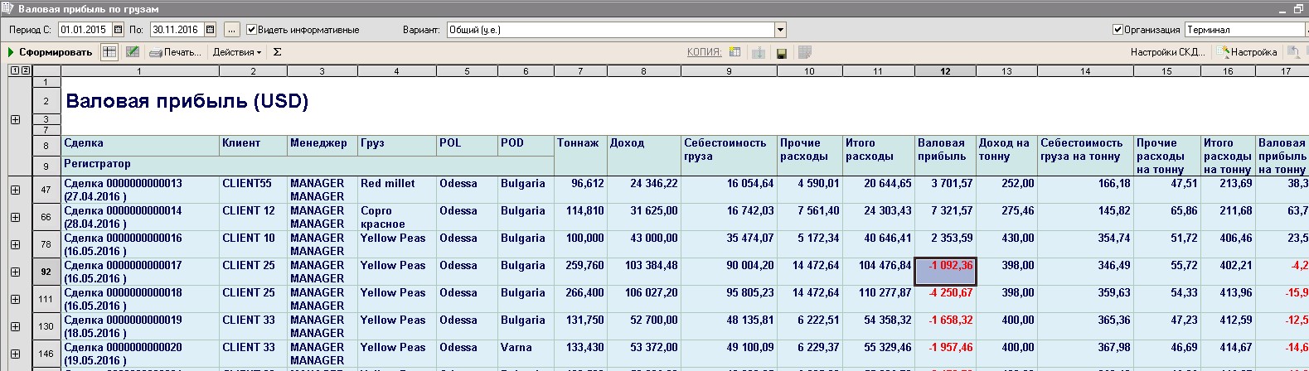Image resolution: width=1309 pixels, height=371 pixels.
Task: Open Настройки СКД settings
Action: (x=1167, y=52)
